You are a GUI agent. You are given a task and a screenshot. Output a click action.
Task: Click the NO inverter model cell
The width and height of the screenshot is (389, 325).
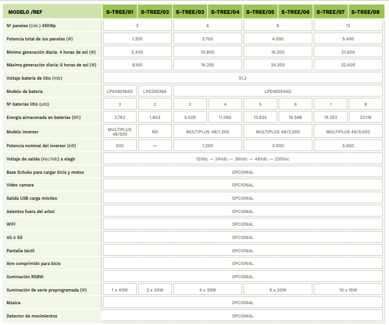coord(155,132)
